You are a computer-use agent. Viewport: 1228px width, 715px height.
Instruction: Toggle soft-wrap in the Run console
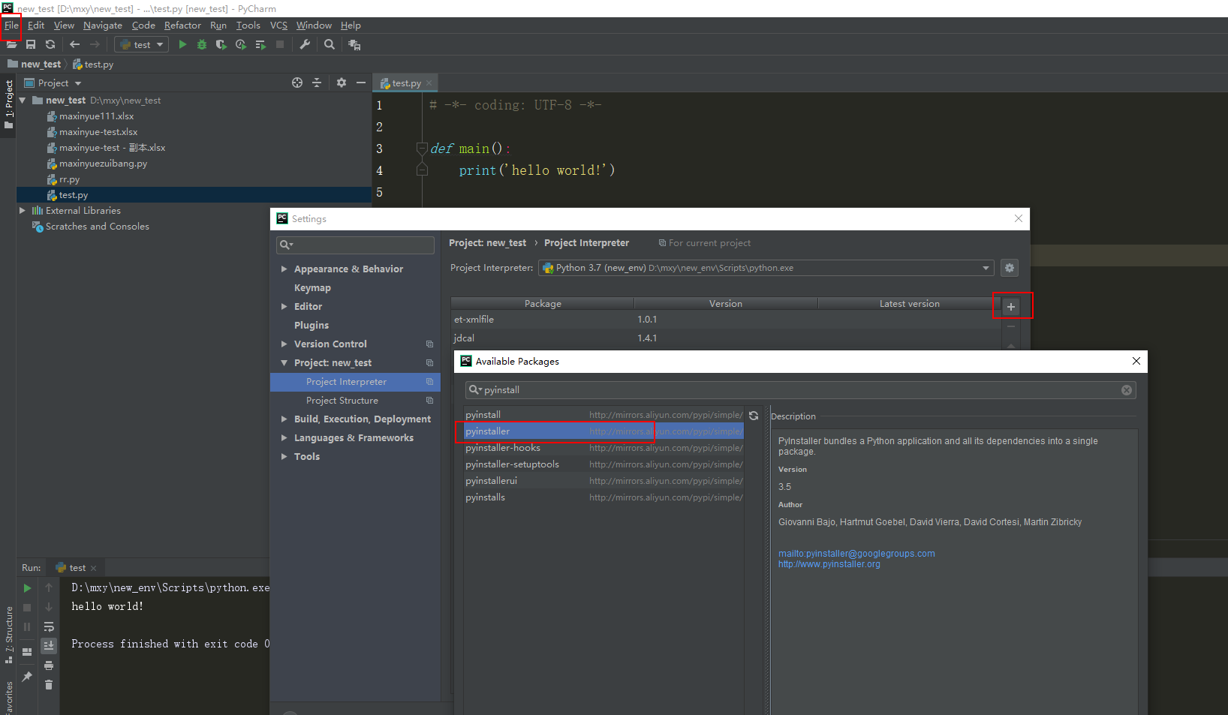pos(49,626)
